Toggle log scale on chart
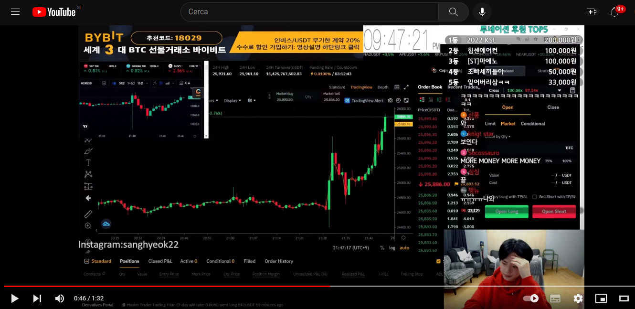Image resolution: width=635 pixels, height=309 pixels. tap(392, 248)
